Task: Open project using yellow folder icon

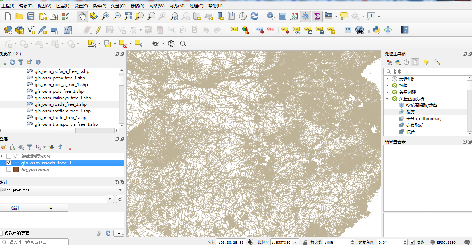Action: click(x=19, y=16)
